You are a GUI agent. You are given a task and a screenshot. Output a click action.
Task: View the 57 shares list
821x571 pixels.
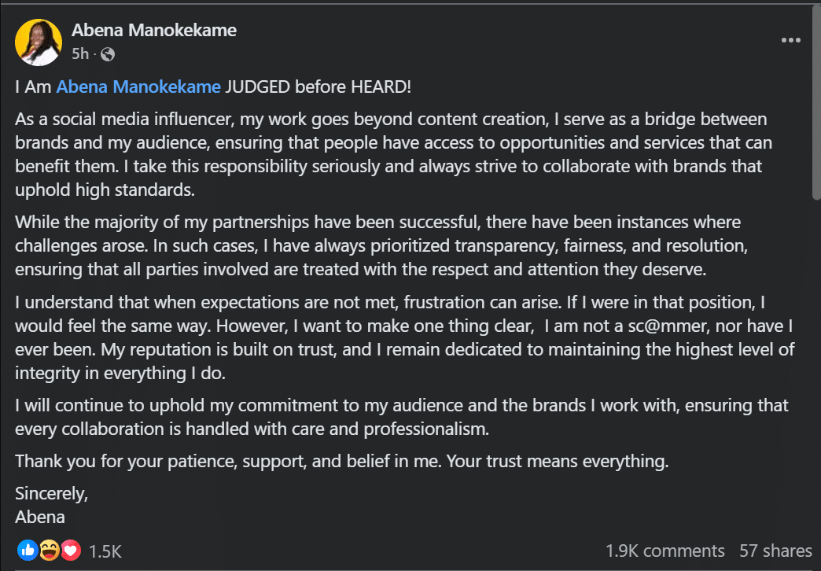(775, 551)
